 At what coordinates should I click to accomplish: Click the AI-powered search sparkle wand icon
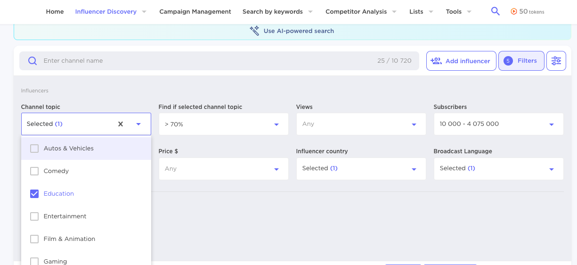pos(254,31)
